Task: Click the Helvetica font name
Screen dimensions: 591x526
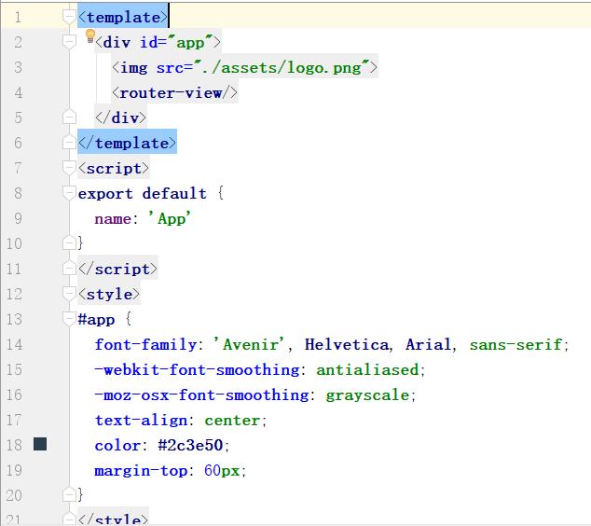Action: (x=346, y=345)
